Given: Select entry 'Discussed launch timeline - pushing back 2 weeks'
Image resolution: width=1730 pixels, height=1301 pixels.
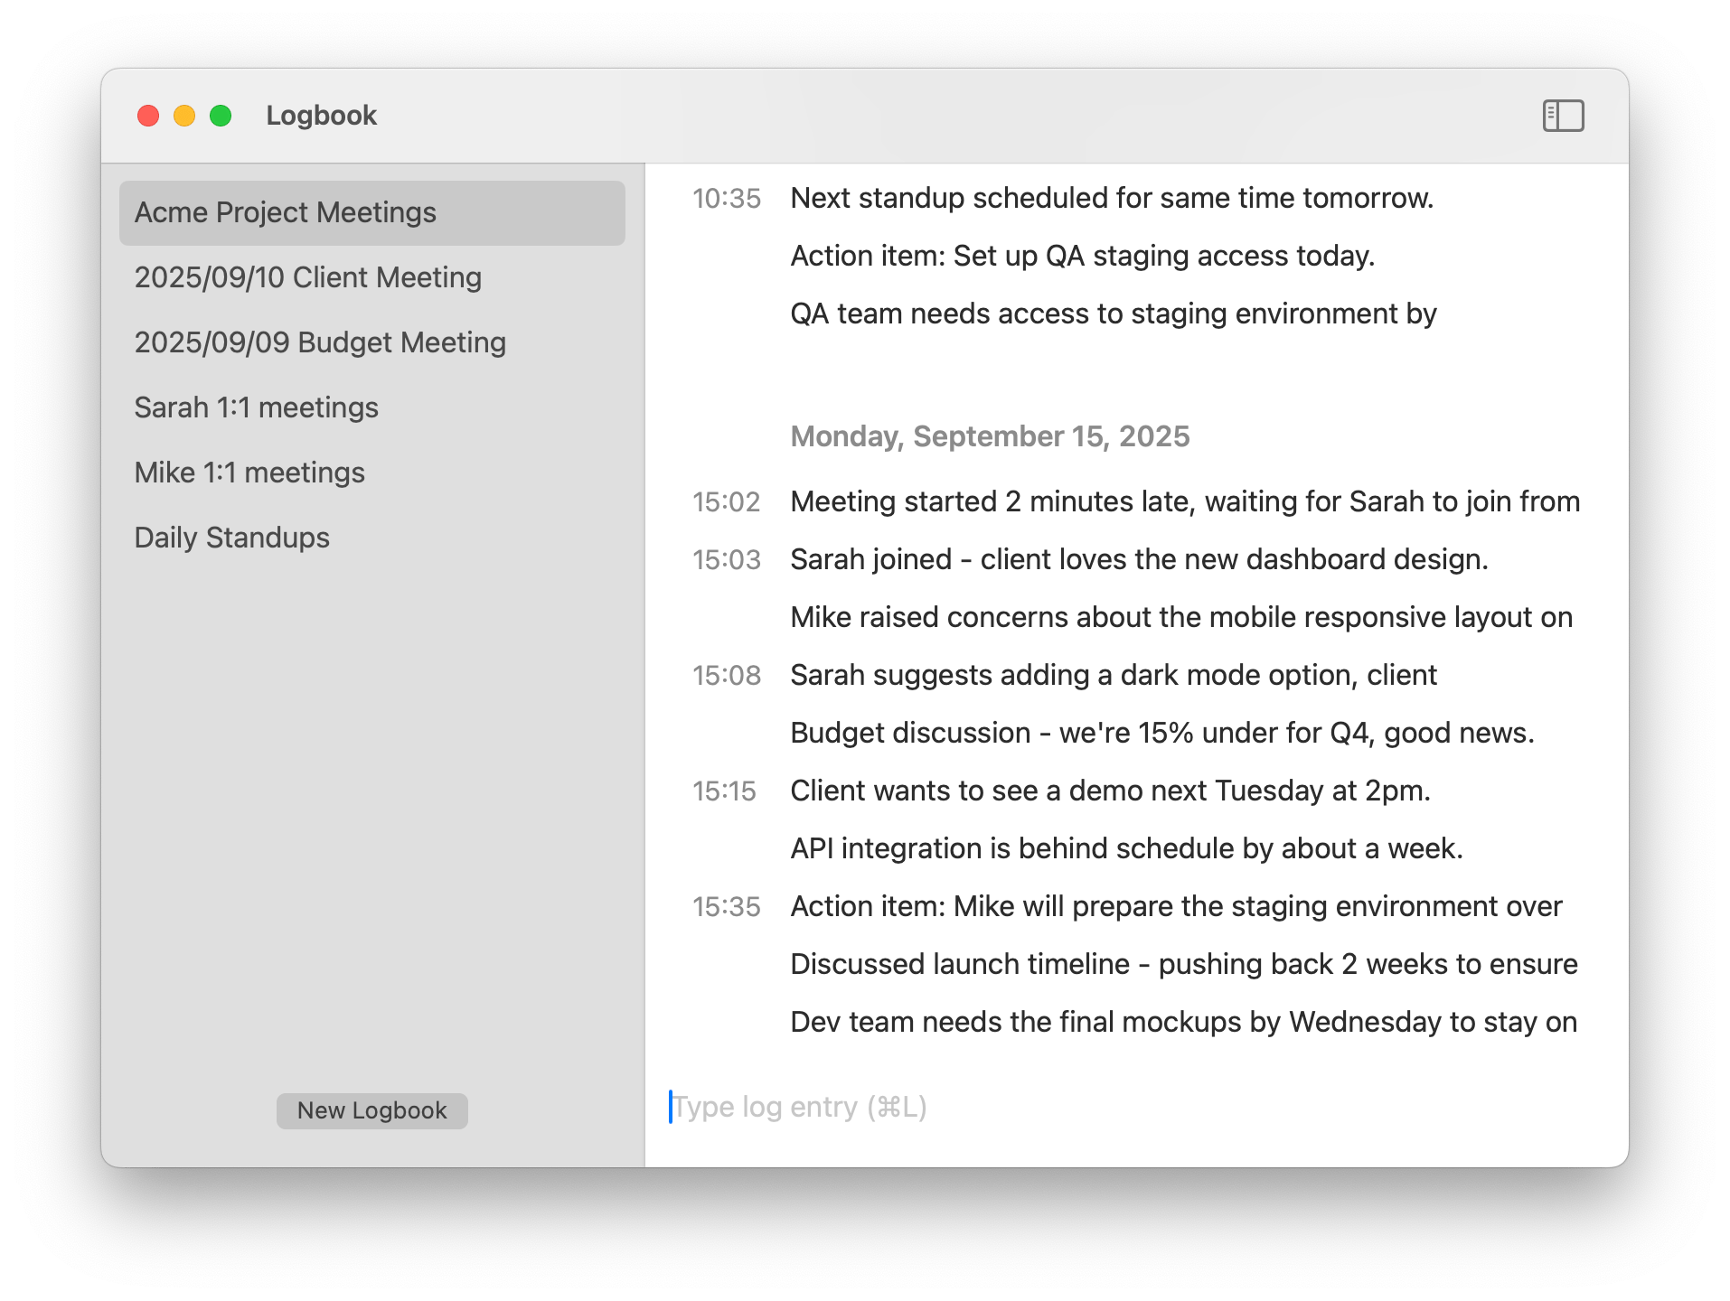Looking at the screenshot, I should tap(1184, 964).
